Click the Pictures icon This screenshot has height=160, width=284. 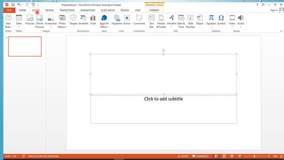click(30, 20)
